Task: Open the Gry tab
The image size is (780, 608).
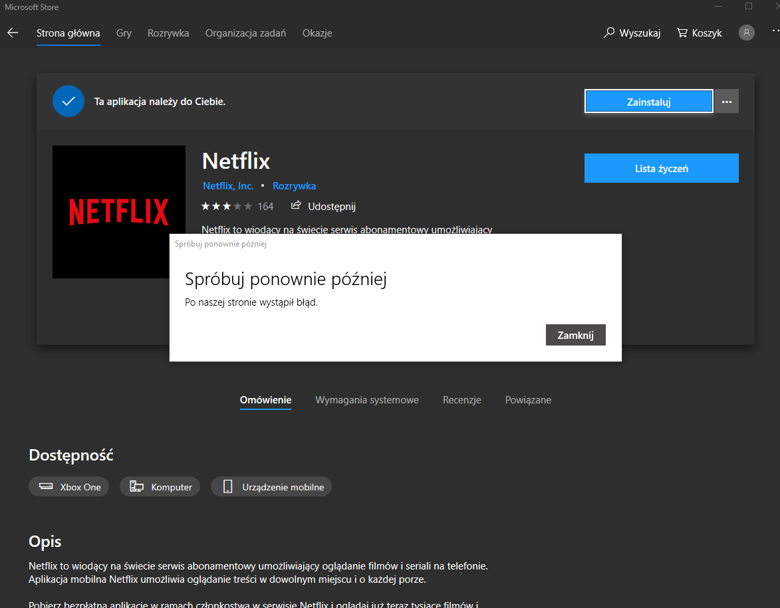Action: point(124,33)
